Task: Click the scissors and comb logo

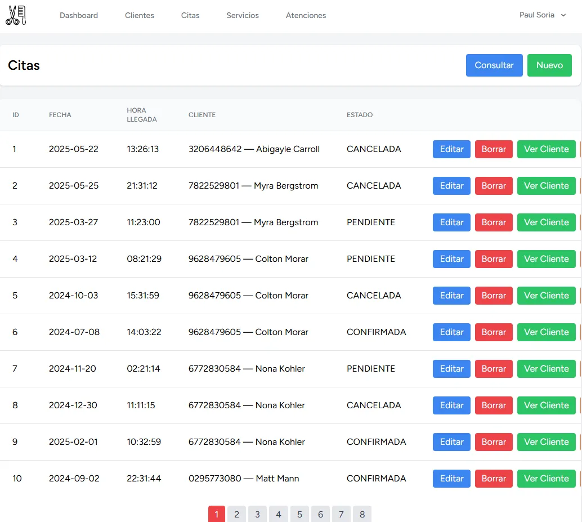Action: coord(16,15)
